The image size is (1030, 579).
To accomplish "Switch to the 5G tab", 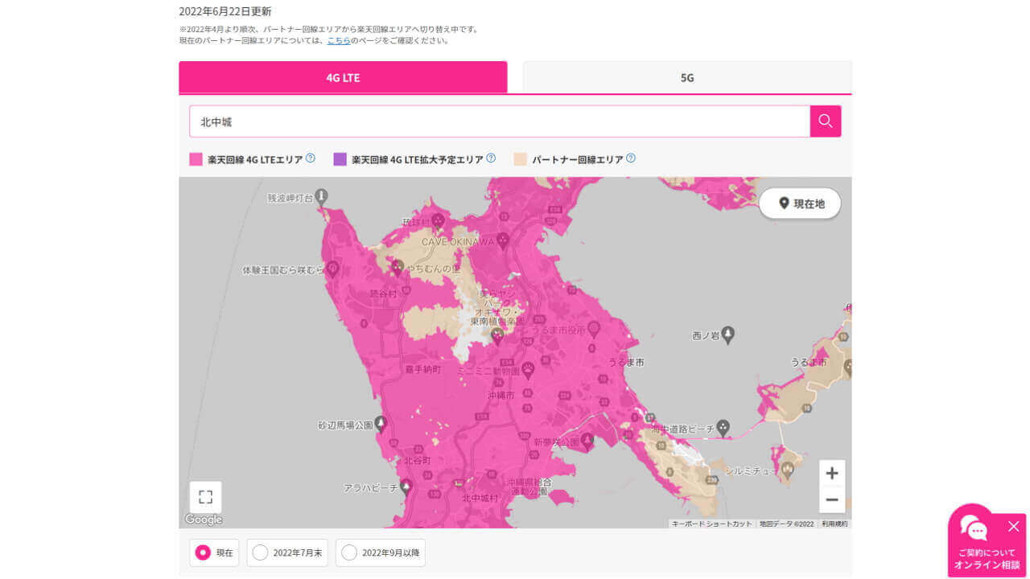I will [x=687, y=78].
